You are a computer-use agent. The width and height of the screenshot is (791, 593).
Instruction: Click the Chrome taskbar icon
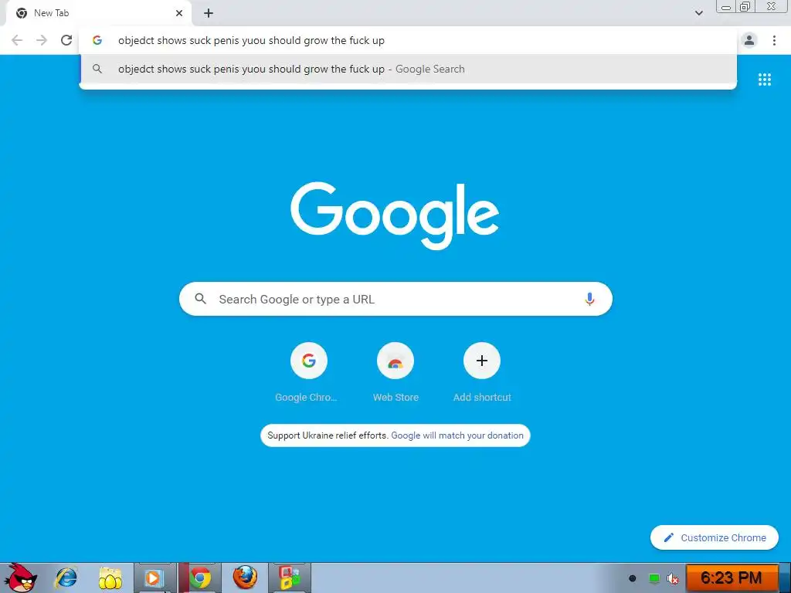[x=200, y=578]
